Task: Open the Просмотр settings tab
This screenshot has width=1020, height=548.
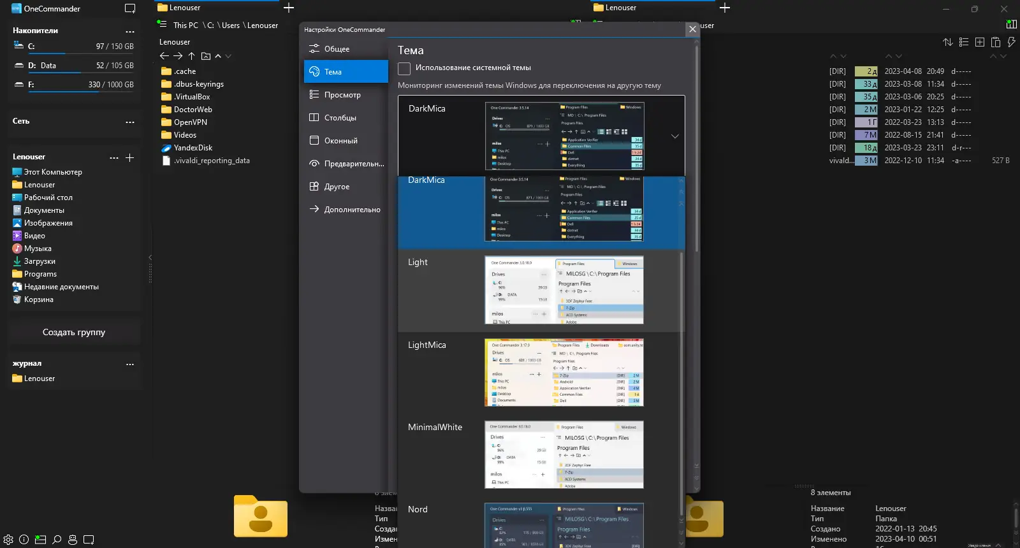Action: pos(346,95)
